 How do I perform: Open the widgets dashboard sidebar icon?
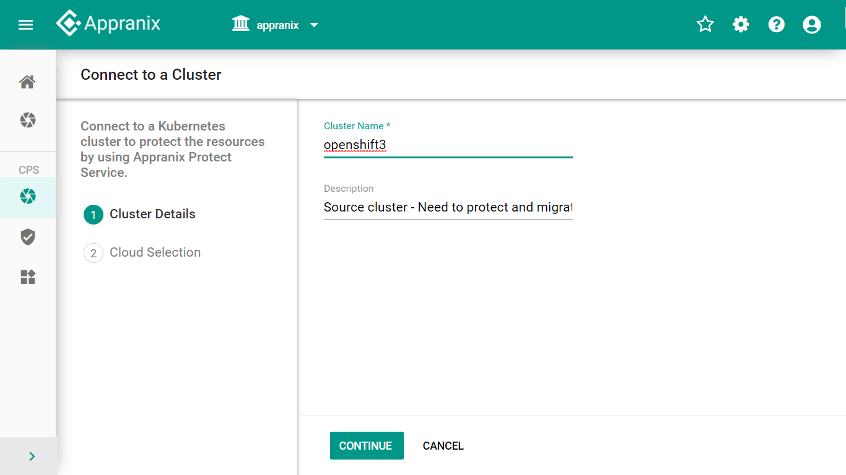27,277
